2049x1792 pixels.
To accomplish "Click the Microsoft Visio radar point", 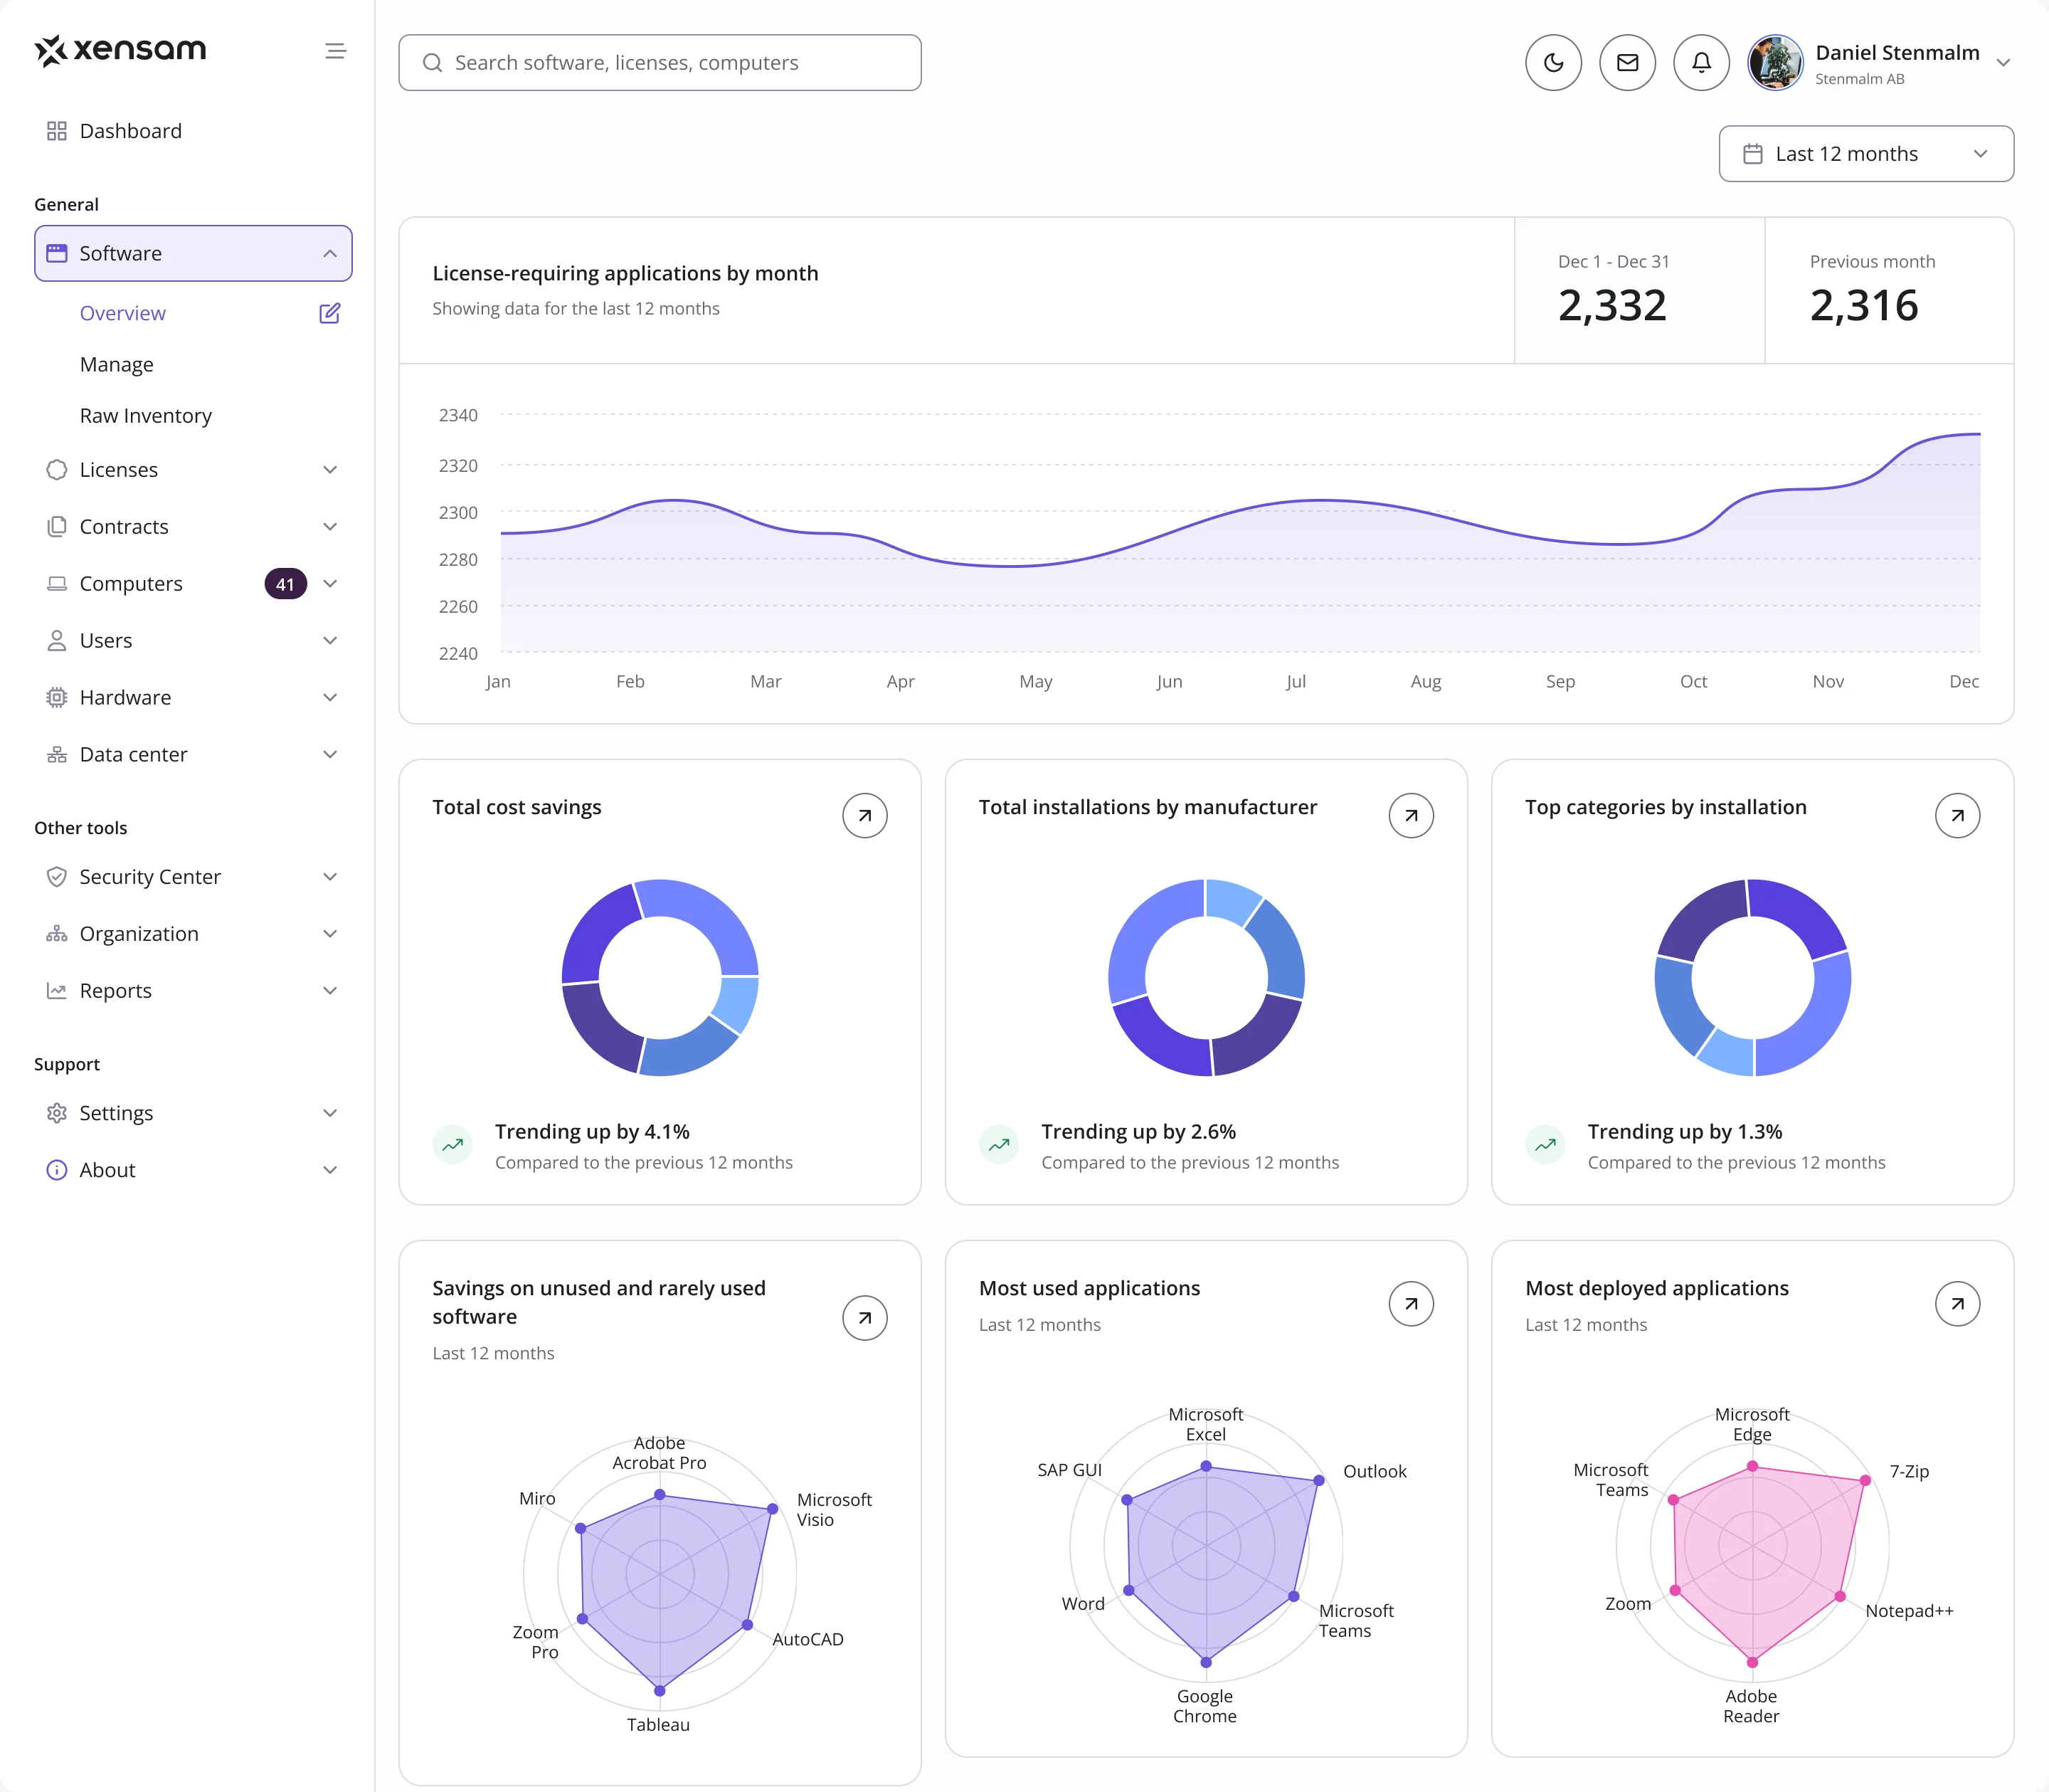I will pos(773,1509).
